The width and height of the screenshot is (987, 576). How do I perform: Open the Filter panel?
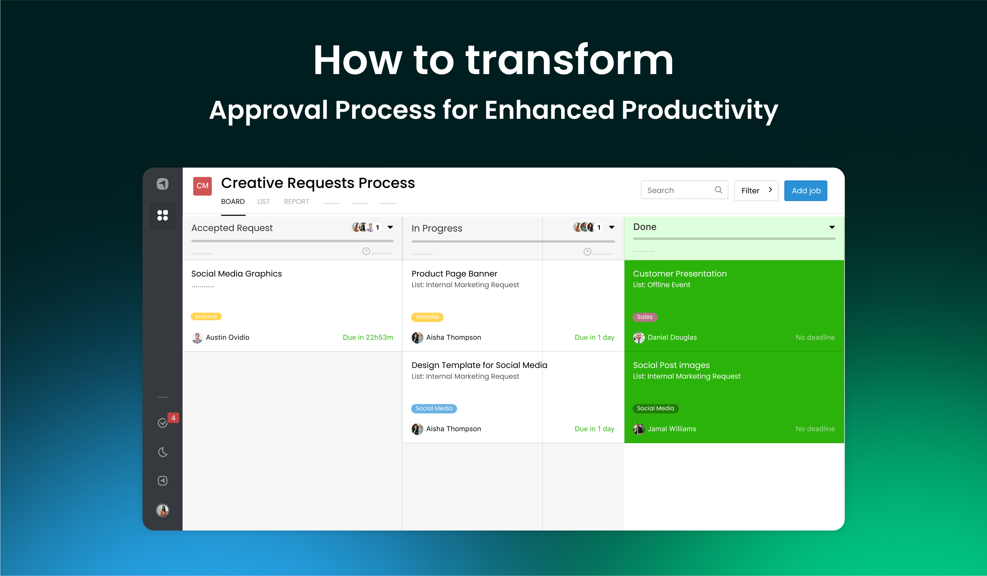[x=756, y=191]
